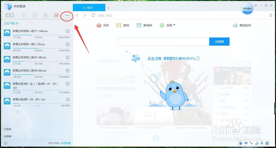Screen dimensions: 276x148
Task: Click disc icon of 新概念英语每二册(01-48).iso
Action: pos(7,59)
